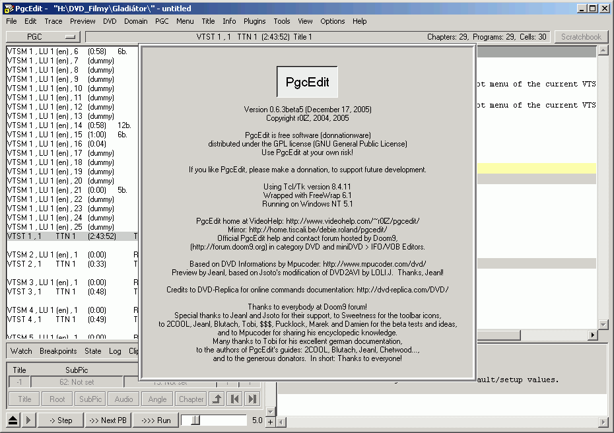Click the Title remote button
The image size is (614, 433).
pos(24,399)
